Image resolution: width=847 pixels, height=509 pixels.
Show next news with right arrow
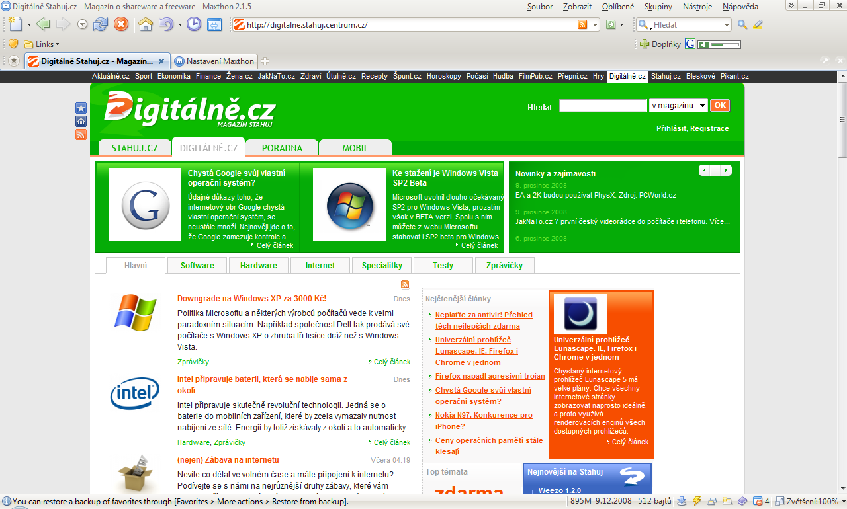(x=725, y=171)
